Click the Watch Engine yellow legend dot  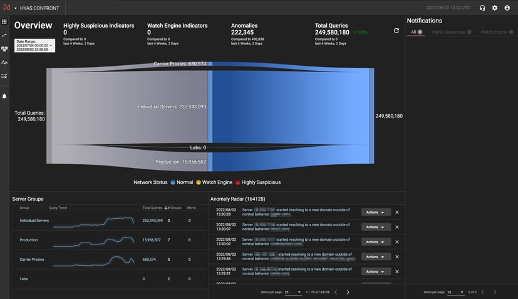(199, 182)
